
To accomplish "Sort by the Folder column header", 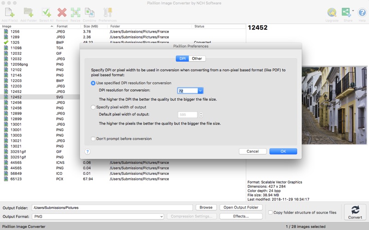I will 149,26.
